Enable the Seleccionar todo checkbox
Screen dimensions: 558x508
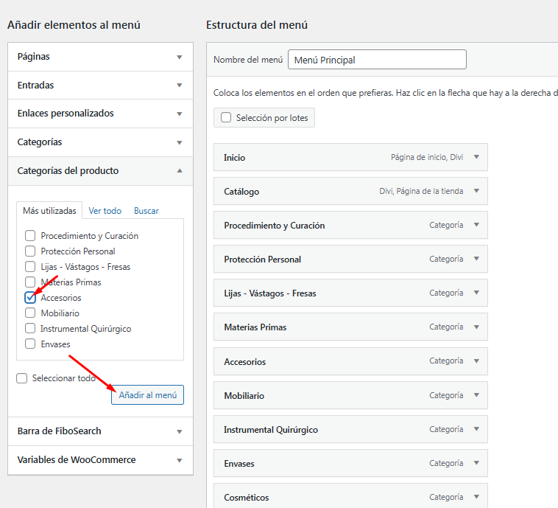coord(22,378)
